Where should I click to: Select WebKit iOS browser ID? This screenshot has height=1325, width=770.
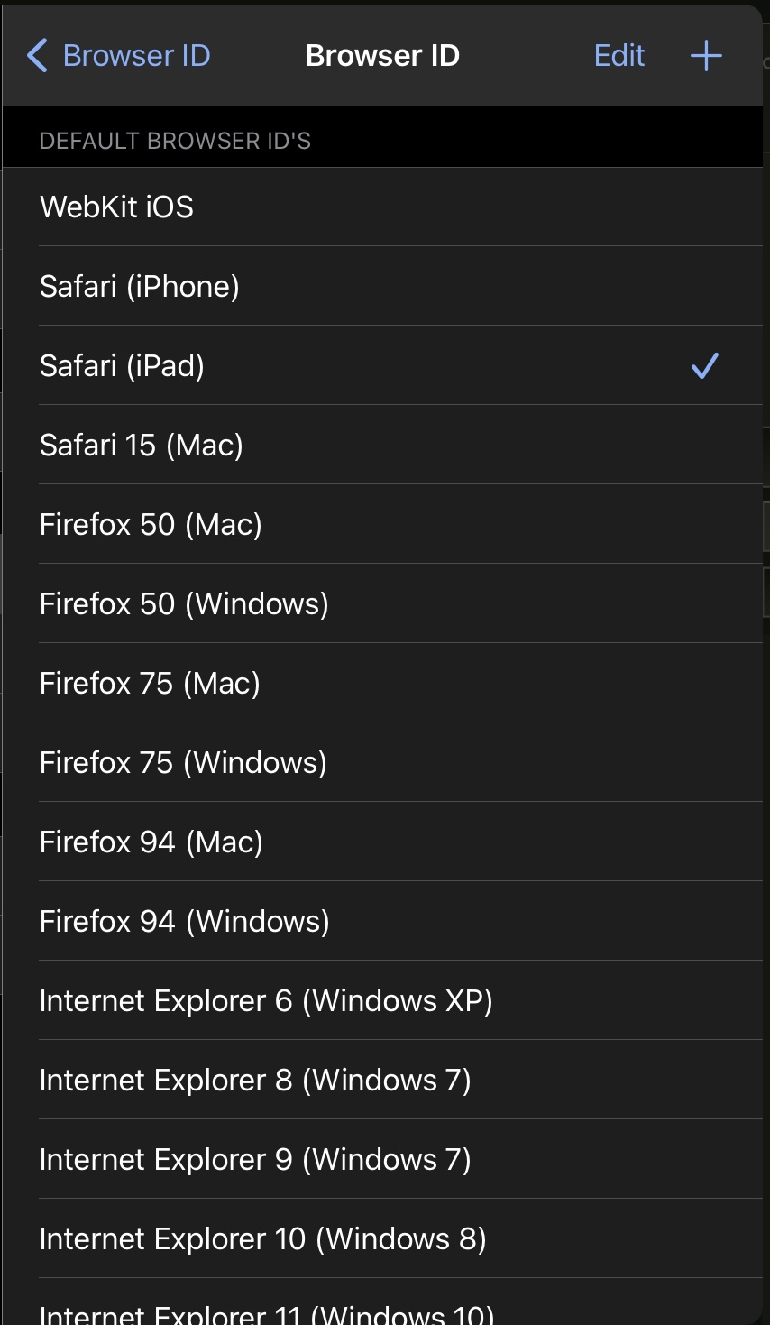point(383,207)
